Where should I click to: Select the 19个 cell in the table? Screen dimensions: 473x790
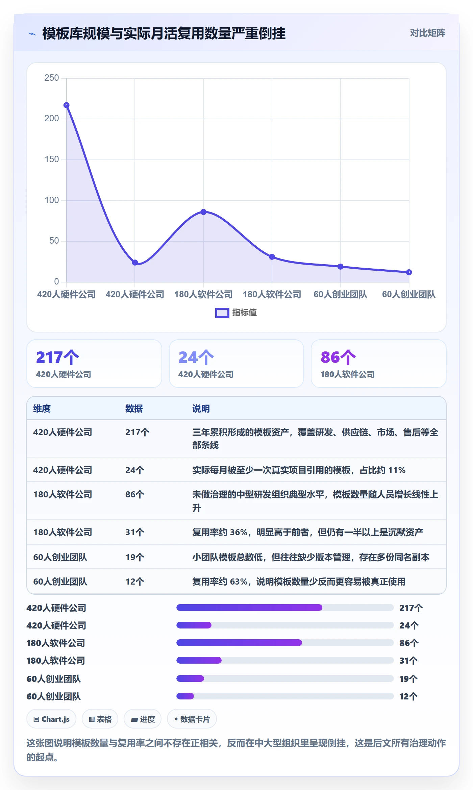tap(135, 557)
